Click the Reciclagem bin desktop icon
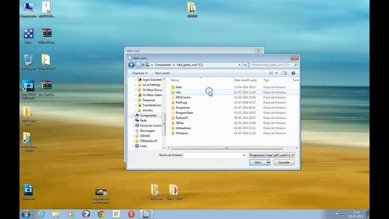Viewport: 389px width, 219px height. pyautogui.click(x=29, y=62)
